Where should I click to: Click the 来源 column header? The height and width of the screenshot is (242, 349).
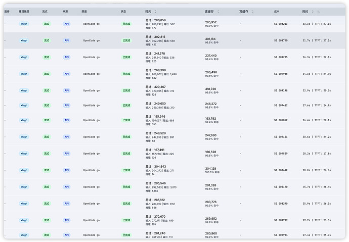[65, 12]
